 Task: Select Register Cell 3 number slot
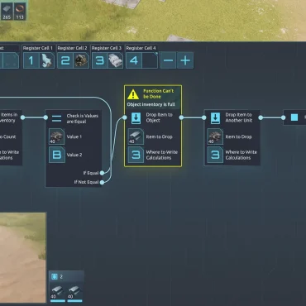coord(99,60)
